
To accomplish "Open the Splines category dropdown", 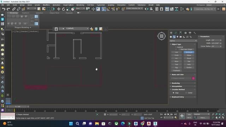I will click(x=183, y=41).
